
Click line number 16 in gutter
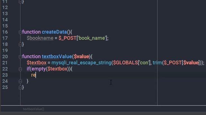tap(5, 32)
